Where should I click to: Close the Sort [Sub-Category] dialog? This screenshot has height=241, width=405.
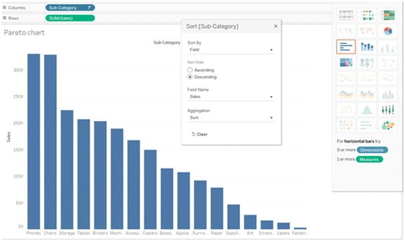pos(276,26)
